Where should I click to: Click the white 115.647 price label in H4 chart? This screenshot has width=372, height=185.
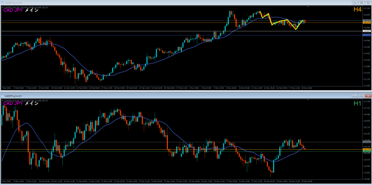click(x=367, y=31)
